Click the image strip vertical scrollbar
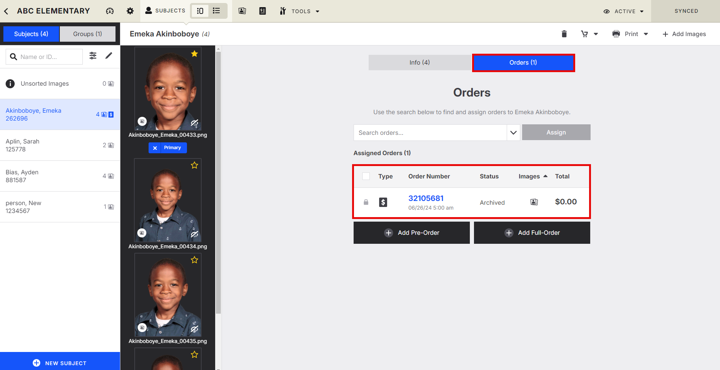Image resolution: width=720 pixels, height=370 pixels. click(x=218, y=183)
